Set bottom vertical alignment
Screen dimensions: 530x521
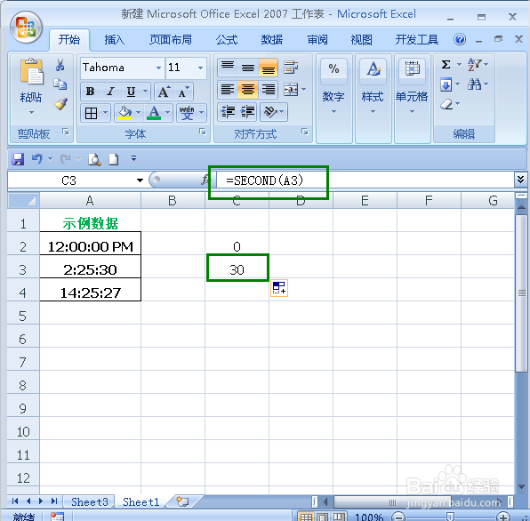pyautogui.click(x=268, y=68)
